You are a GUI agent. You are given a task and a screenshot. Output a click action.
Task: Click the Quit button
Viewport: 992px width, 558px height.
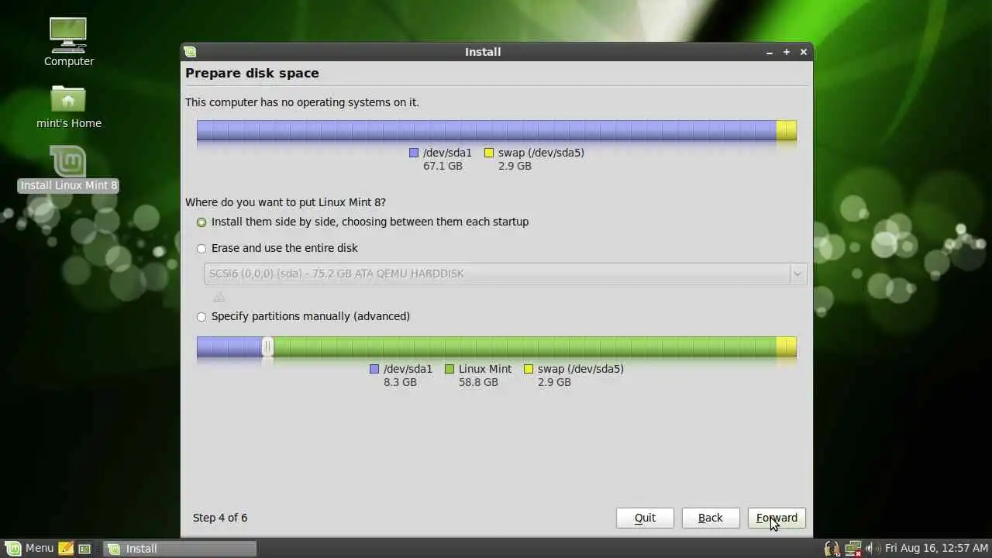[x=645, y=518]
